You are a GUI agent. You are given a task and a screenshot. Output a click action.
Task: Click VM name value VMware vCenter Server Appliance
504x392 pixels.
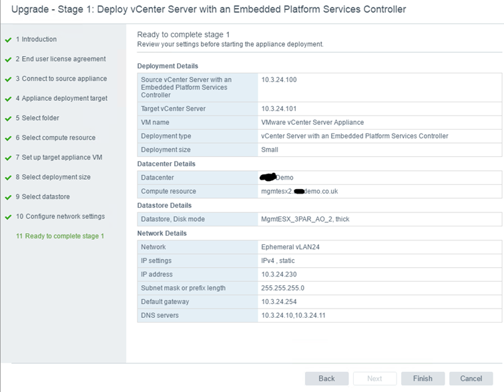click(312, 122)
